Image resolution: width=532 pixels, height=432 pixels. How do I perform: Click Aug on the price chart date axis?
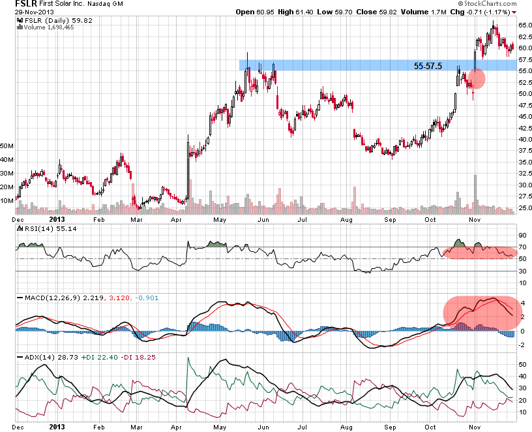(346, 220)
